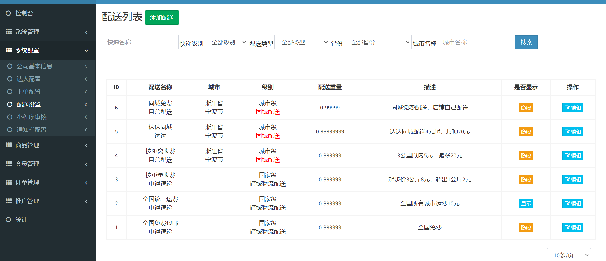Click the circle icon beside 控制台
Viewport: 606px width, 261px height.
[8, 13]
